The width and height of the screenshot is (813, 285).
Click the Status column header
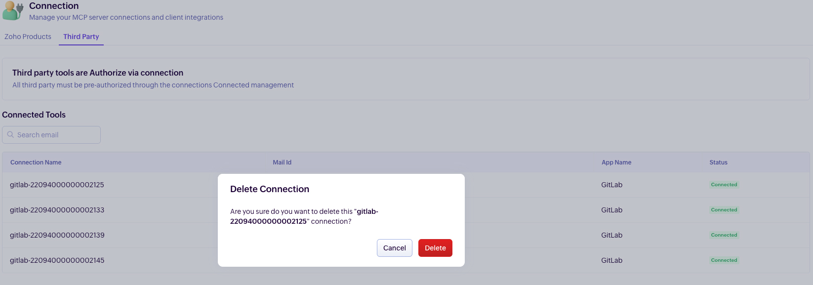pos(718,163)
